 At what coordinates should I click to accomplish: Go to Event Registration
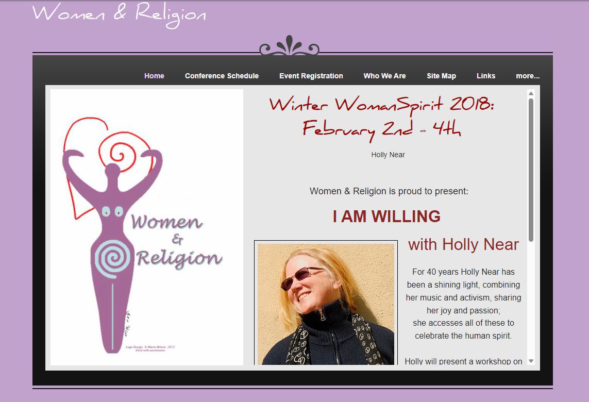311,76
